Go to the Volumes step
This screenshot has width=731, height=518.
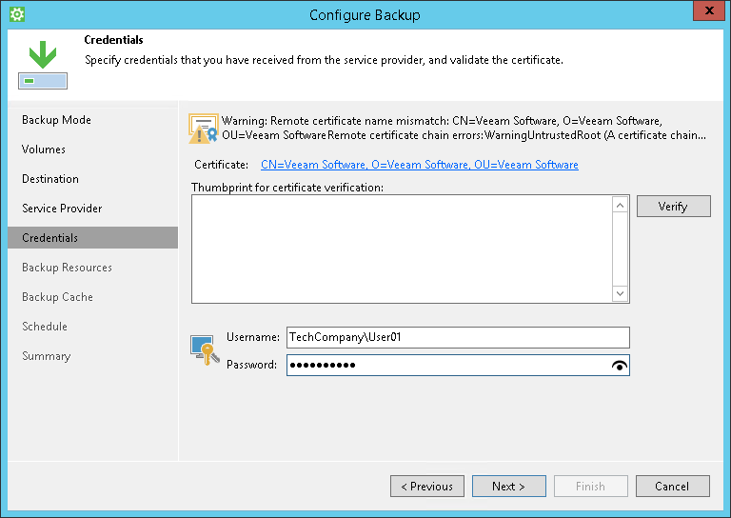[44, 149]
